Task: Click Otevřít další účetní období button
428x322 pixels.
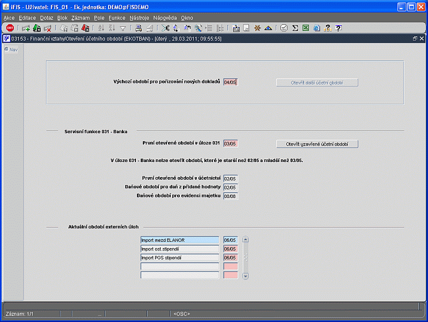Action: 317,83
